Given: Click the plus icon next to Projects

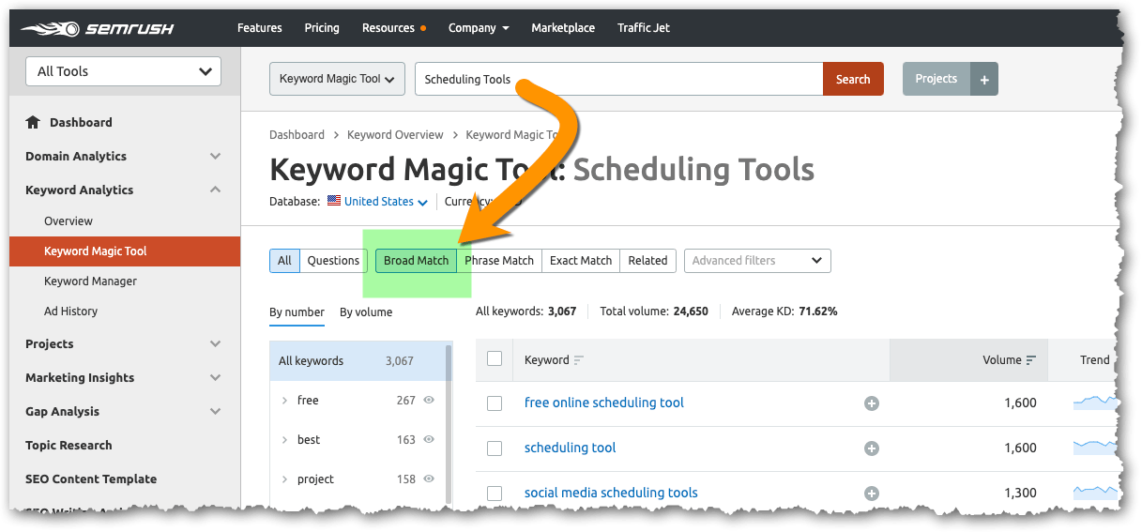Looking at the screenshot, I should tap(984, 80).
